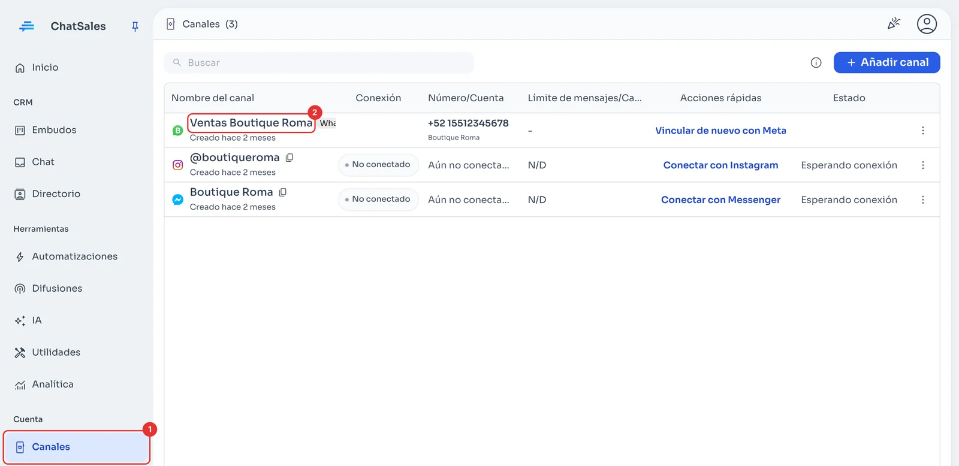Copy the Boutique Roma Messenger name
The width and height of the screenshot is (959, 466).
283,192
